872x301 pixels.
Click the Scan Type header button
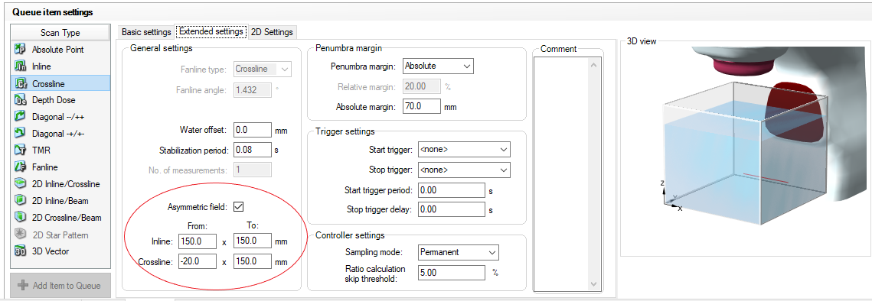point(60,33)
